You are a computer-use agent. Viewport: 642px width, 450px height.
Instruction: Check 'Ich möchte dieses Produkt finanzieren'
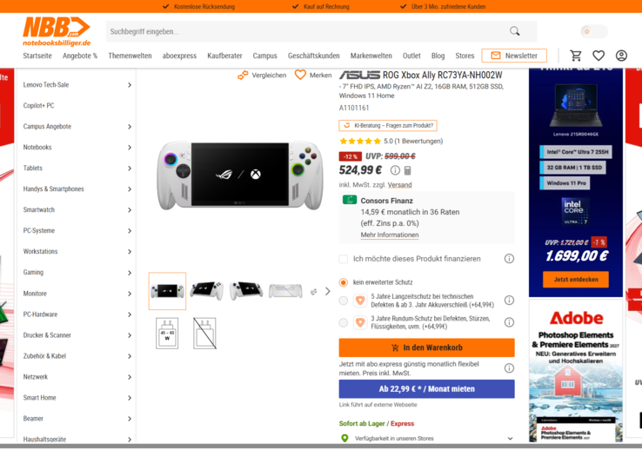click(344, 259)
